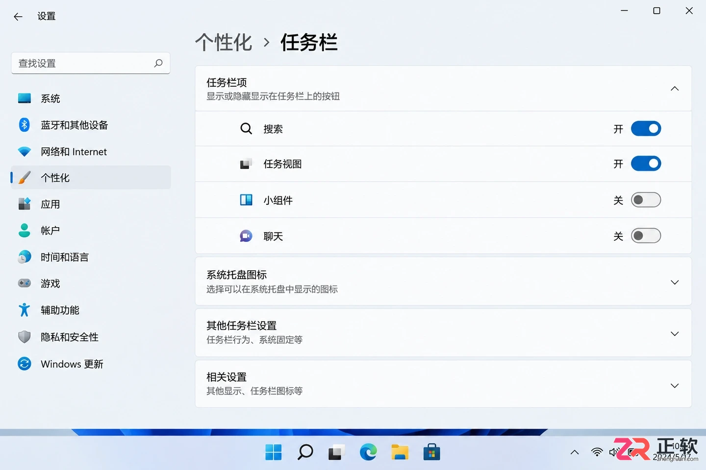Click the taskbar Search icon
Image resolution: width=706 pixels, height=470 pixels.
(x=305, y=452)
